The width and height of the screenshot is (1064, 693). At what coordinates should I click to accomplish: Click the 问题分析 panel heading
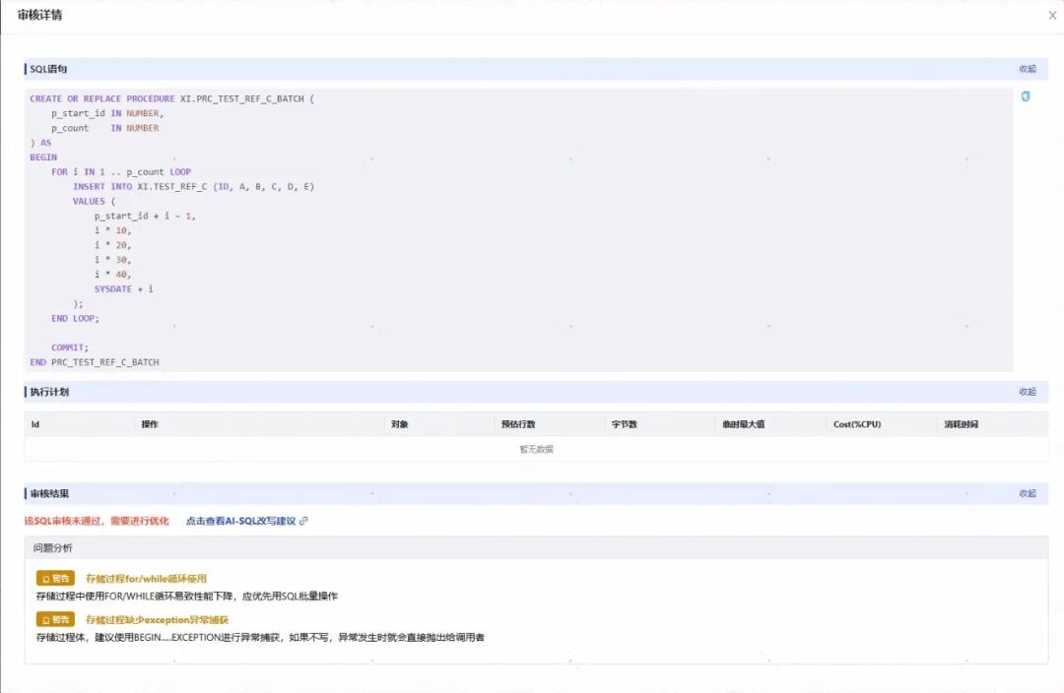pos(53,548)
